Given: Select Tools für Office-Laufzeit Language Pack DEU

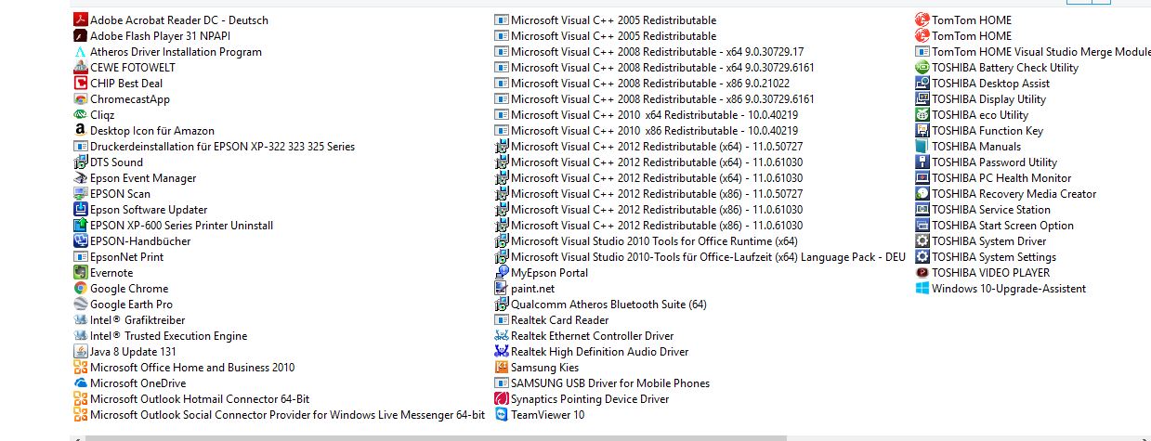Looking at the screenshot, I should (700, 256).
